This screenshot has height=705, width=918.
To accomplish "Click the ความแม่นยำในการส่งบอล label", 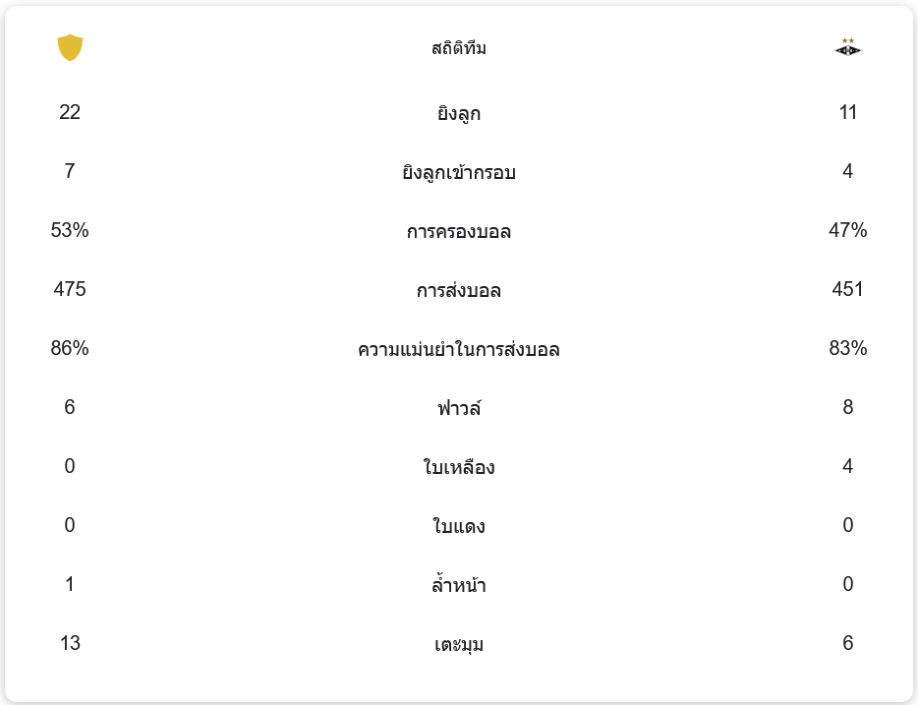I will coord(458,350).
